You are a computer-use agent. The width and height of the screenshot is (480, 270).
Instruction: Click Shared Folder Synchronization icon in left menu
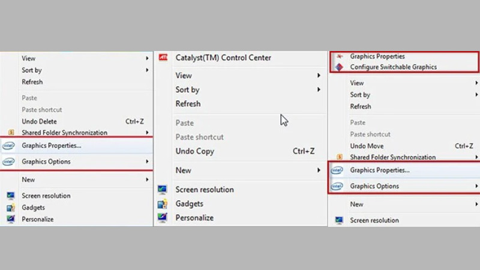click(x=10, y=133)
